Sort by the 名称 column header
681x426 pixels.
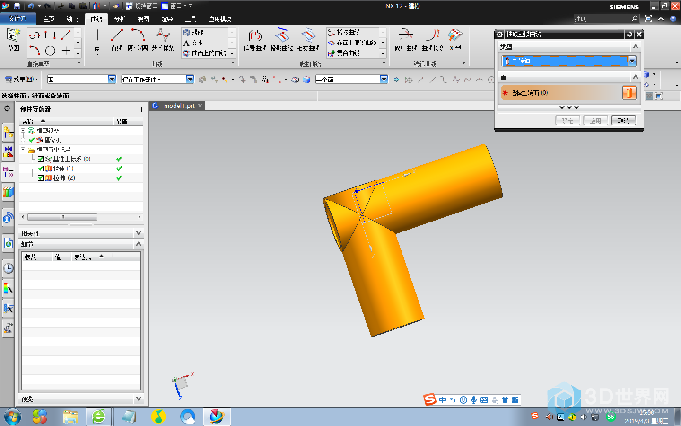coord(66,122)
